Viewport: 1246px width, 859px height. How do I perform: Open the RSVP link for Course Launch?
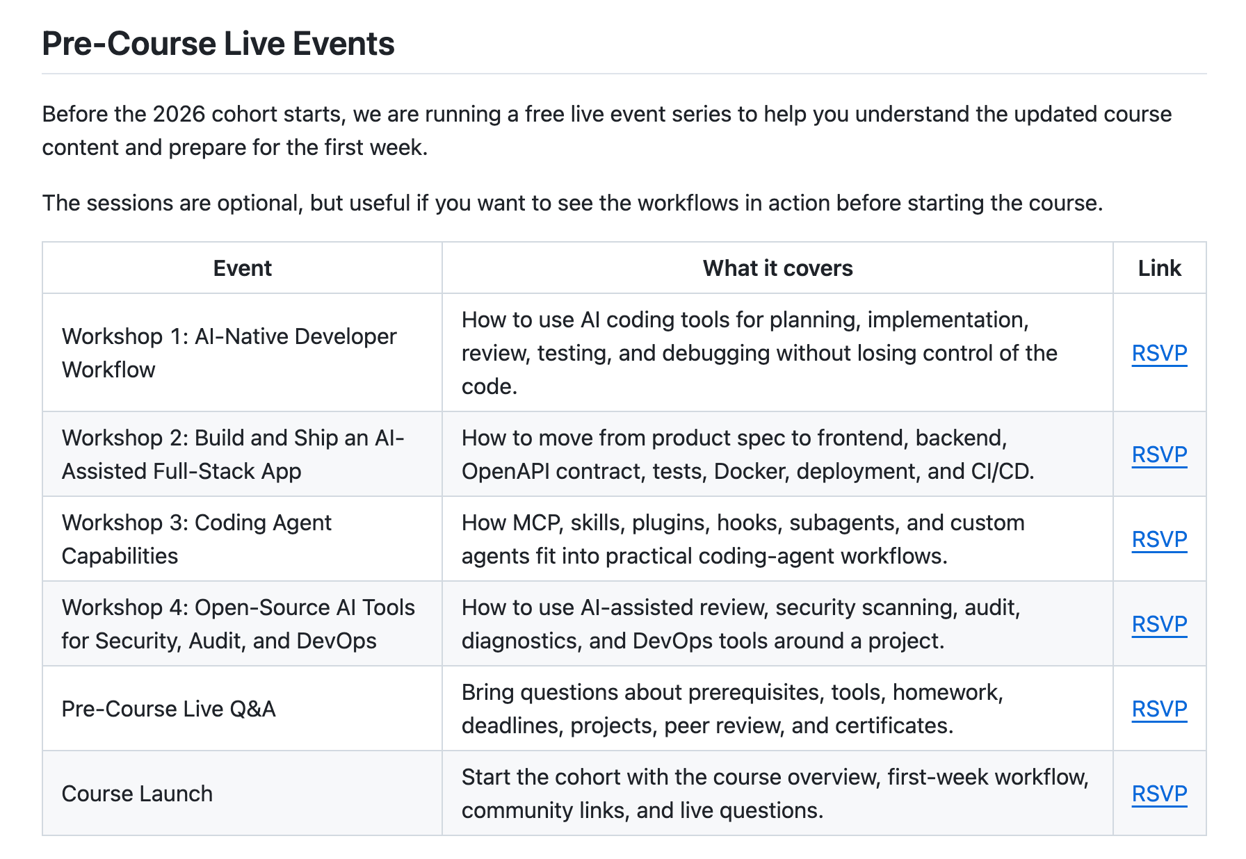coord(1159,794)
